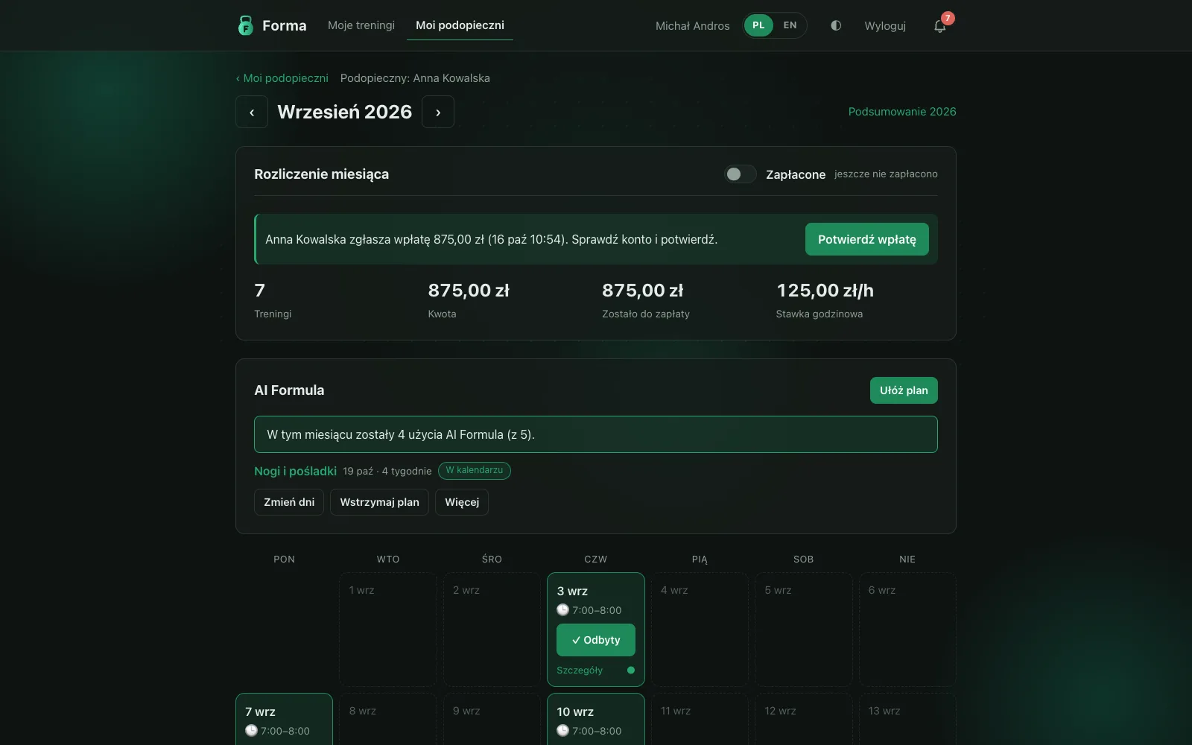The width and height of the screenshot is (1192, 745).
Task: Click the clock icon on 7 wrz session
Action: (252, 731)
